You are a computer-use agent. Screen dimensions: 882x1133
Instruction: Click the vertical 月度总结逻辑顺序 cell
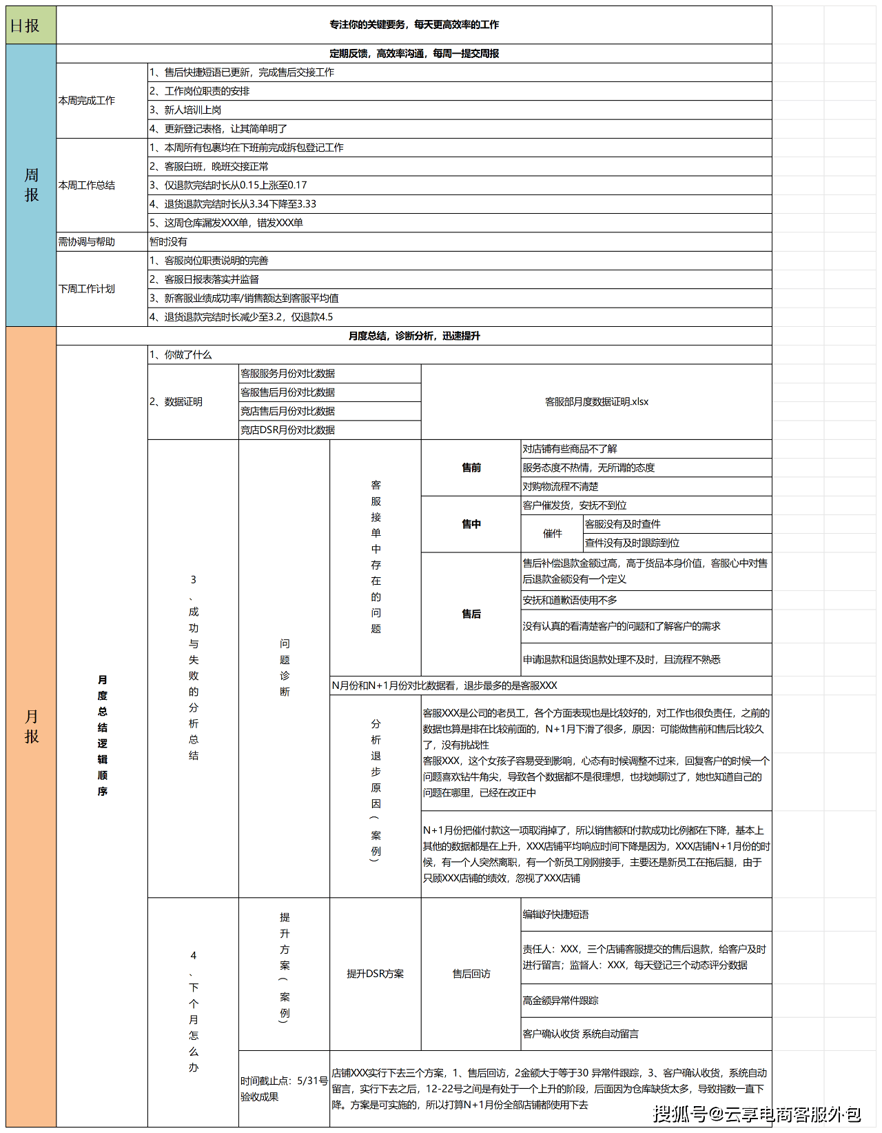point(102,736)
